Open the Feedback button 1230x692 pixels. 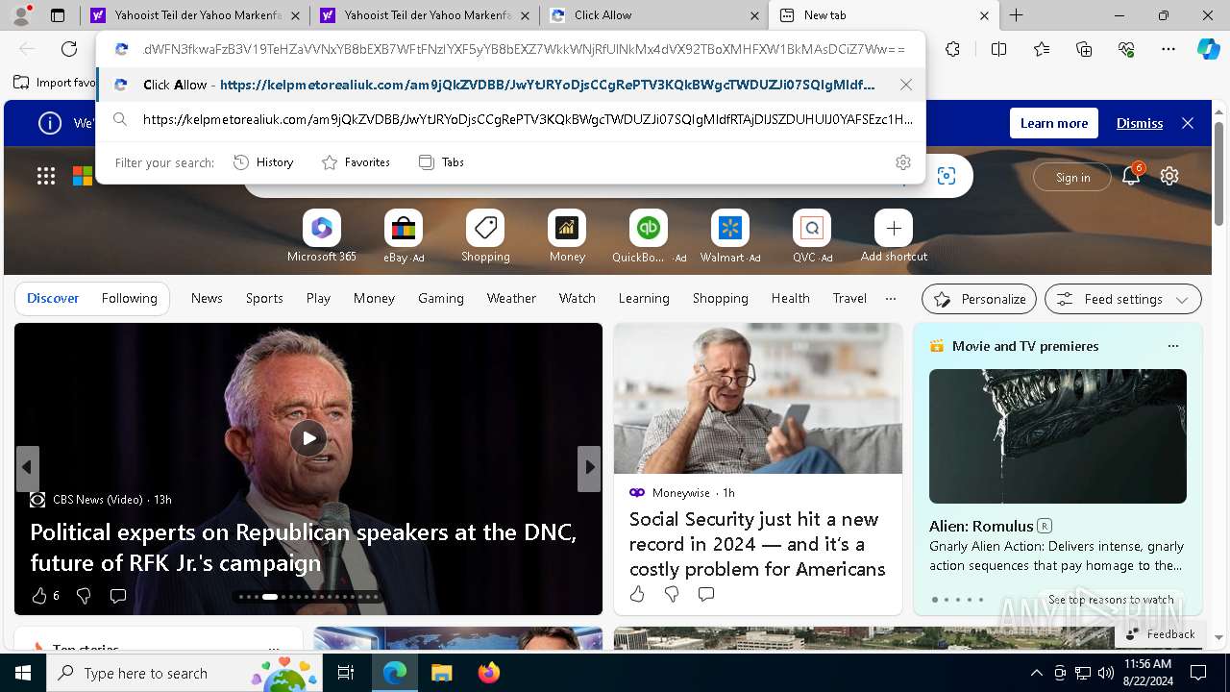tap(1161, 634)
